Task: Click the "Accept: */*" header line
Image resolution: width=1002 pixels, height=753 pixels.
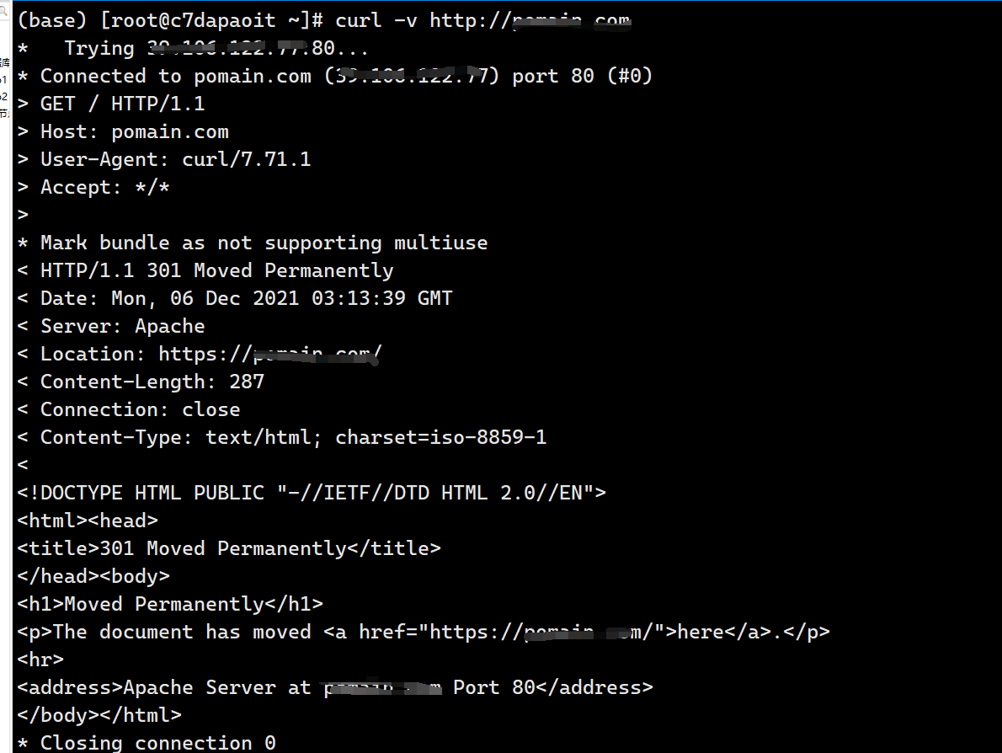Action: point(104,187)
